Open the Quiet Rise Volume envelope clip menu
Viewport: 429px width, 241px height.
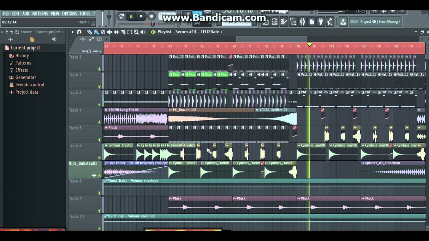(106, 216)
